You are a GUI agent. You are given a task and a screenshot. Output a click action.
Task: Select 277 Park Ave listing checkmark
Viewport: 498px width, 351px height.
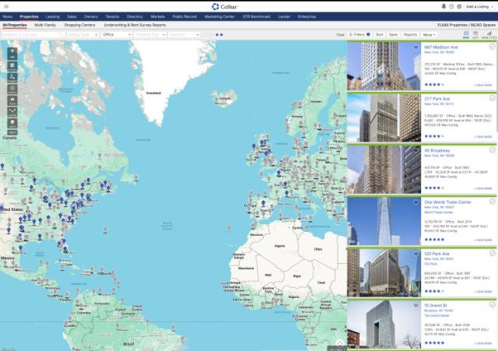point(493,98)
